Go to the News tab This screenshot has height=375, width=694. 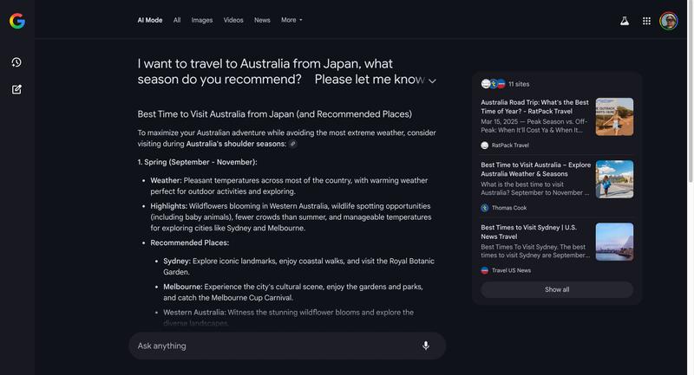pyautogui.click(x=262, y=20)
